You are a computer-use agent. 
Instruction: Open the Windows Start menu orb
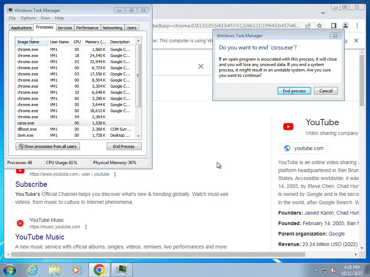click(x=9, y=270)
